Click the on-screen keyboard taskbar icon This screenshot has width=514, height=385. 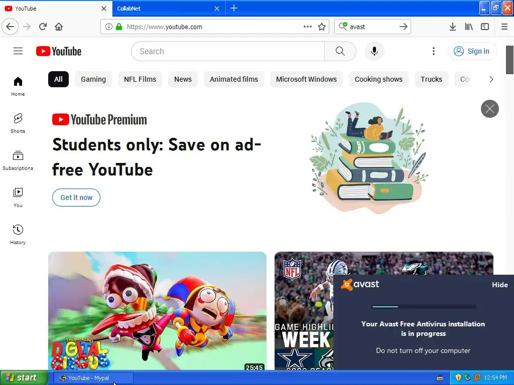(440, 378)
